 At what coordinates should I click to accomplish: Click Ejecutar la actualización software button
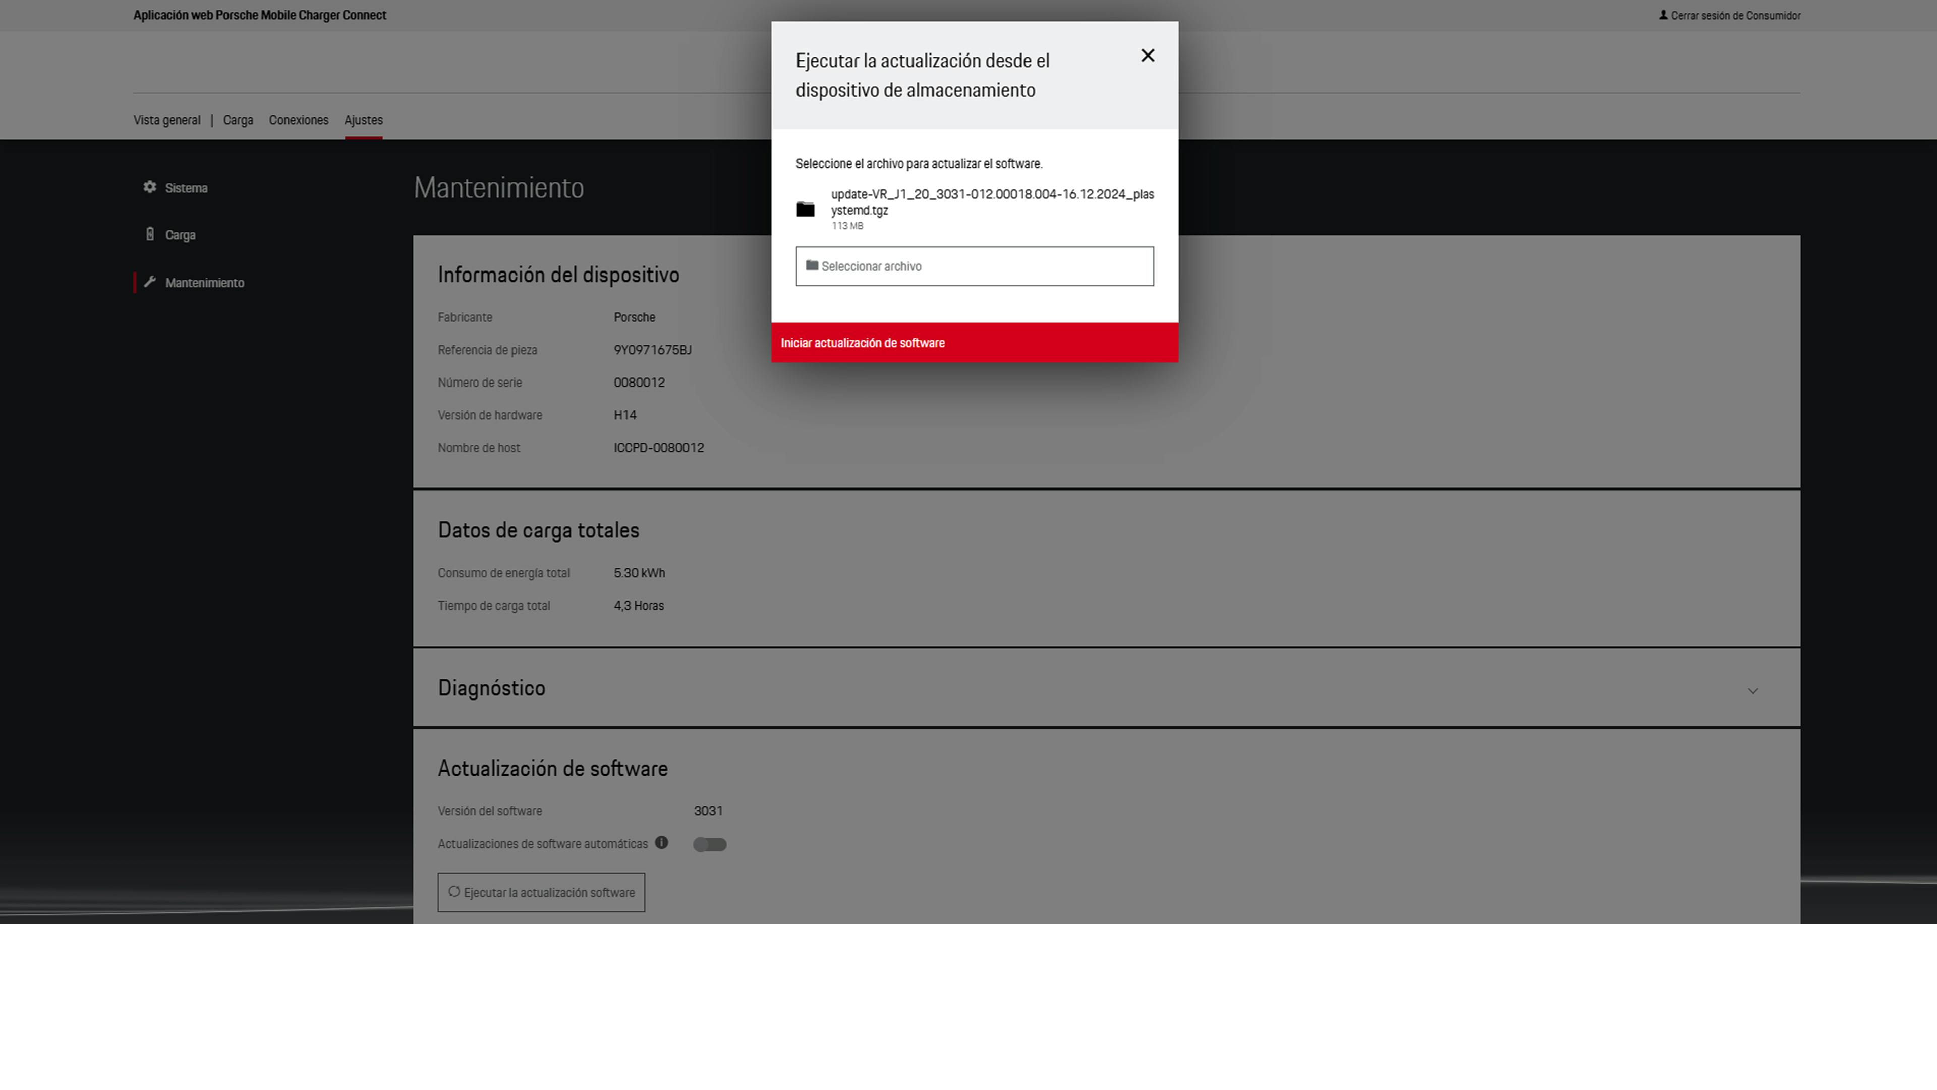541,893
